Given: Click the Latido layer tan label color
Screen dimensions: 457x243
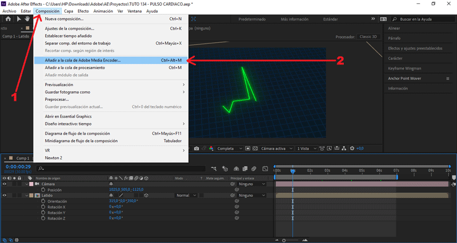Looking at the screenshot, I should coord(31,195).
